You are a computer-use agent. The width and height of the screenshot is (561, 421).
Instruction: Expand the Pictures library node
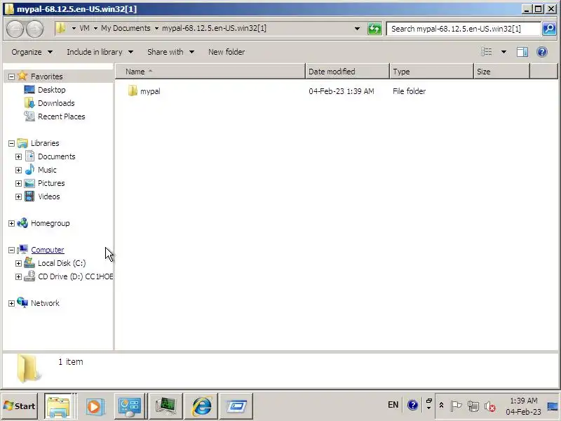point(19,183)
